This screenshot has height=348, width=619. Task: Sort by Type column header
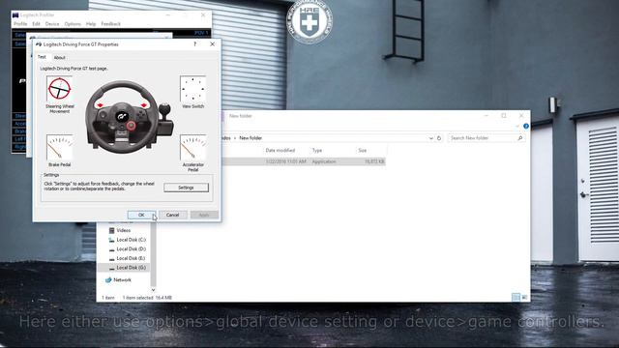tap(317, 151)
